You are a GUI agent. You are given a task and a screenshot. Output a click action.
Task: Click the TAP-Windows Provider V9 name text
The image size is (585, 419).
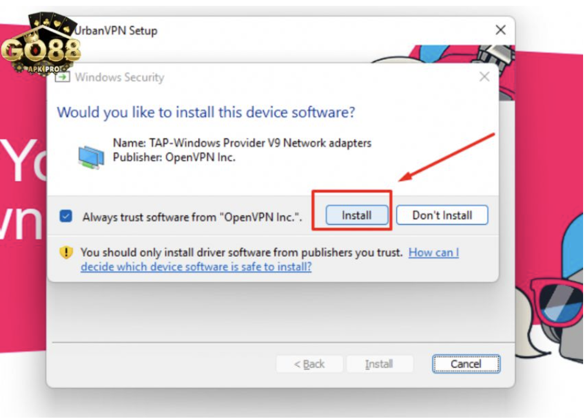[x=242, y=143]
